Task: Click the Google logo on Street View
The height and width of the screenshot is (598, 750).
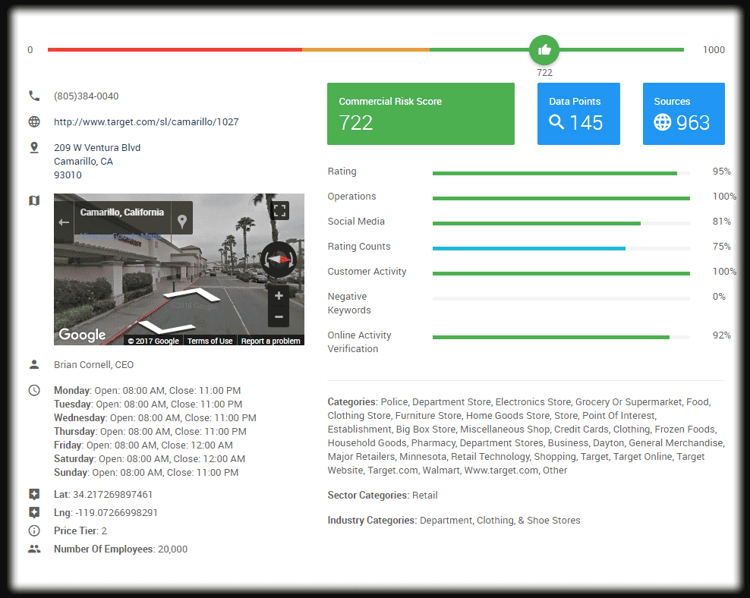Action: (82, 335)
